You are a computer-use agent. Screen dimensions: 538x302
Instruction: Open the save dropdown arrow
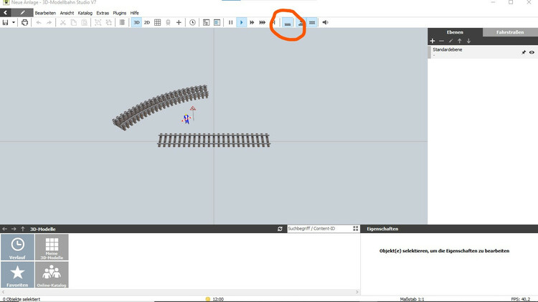[x=14, y=23]
